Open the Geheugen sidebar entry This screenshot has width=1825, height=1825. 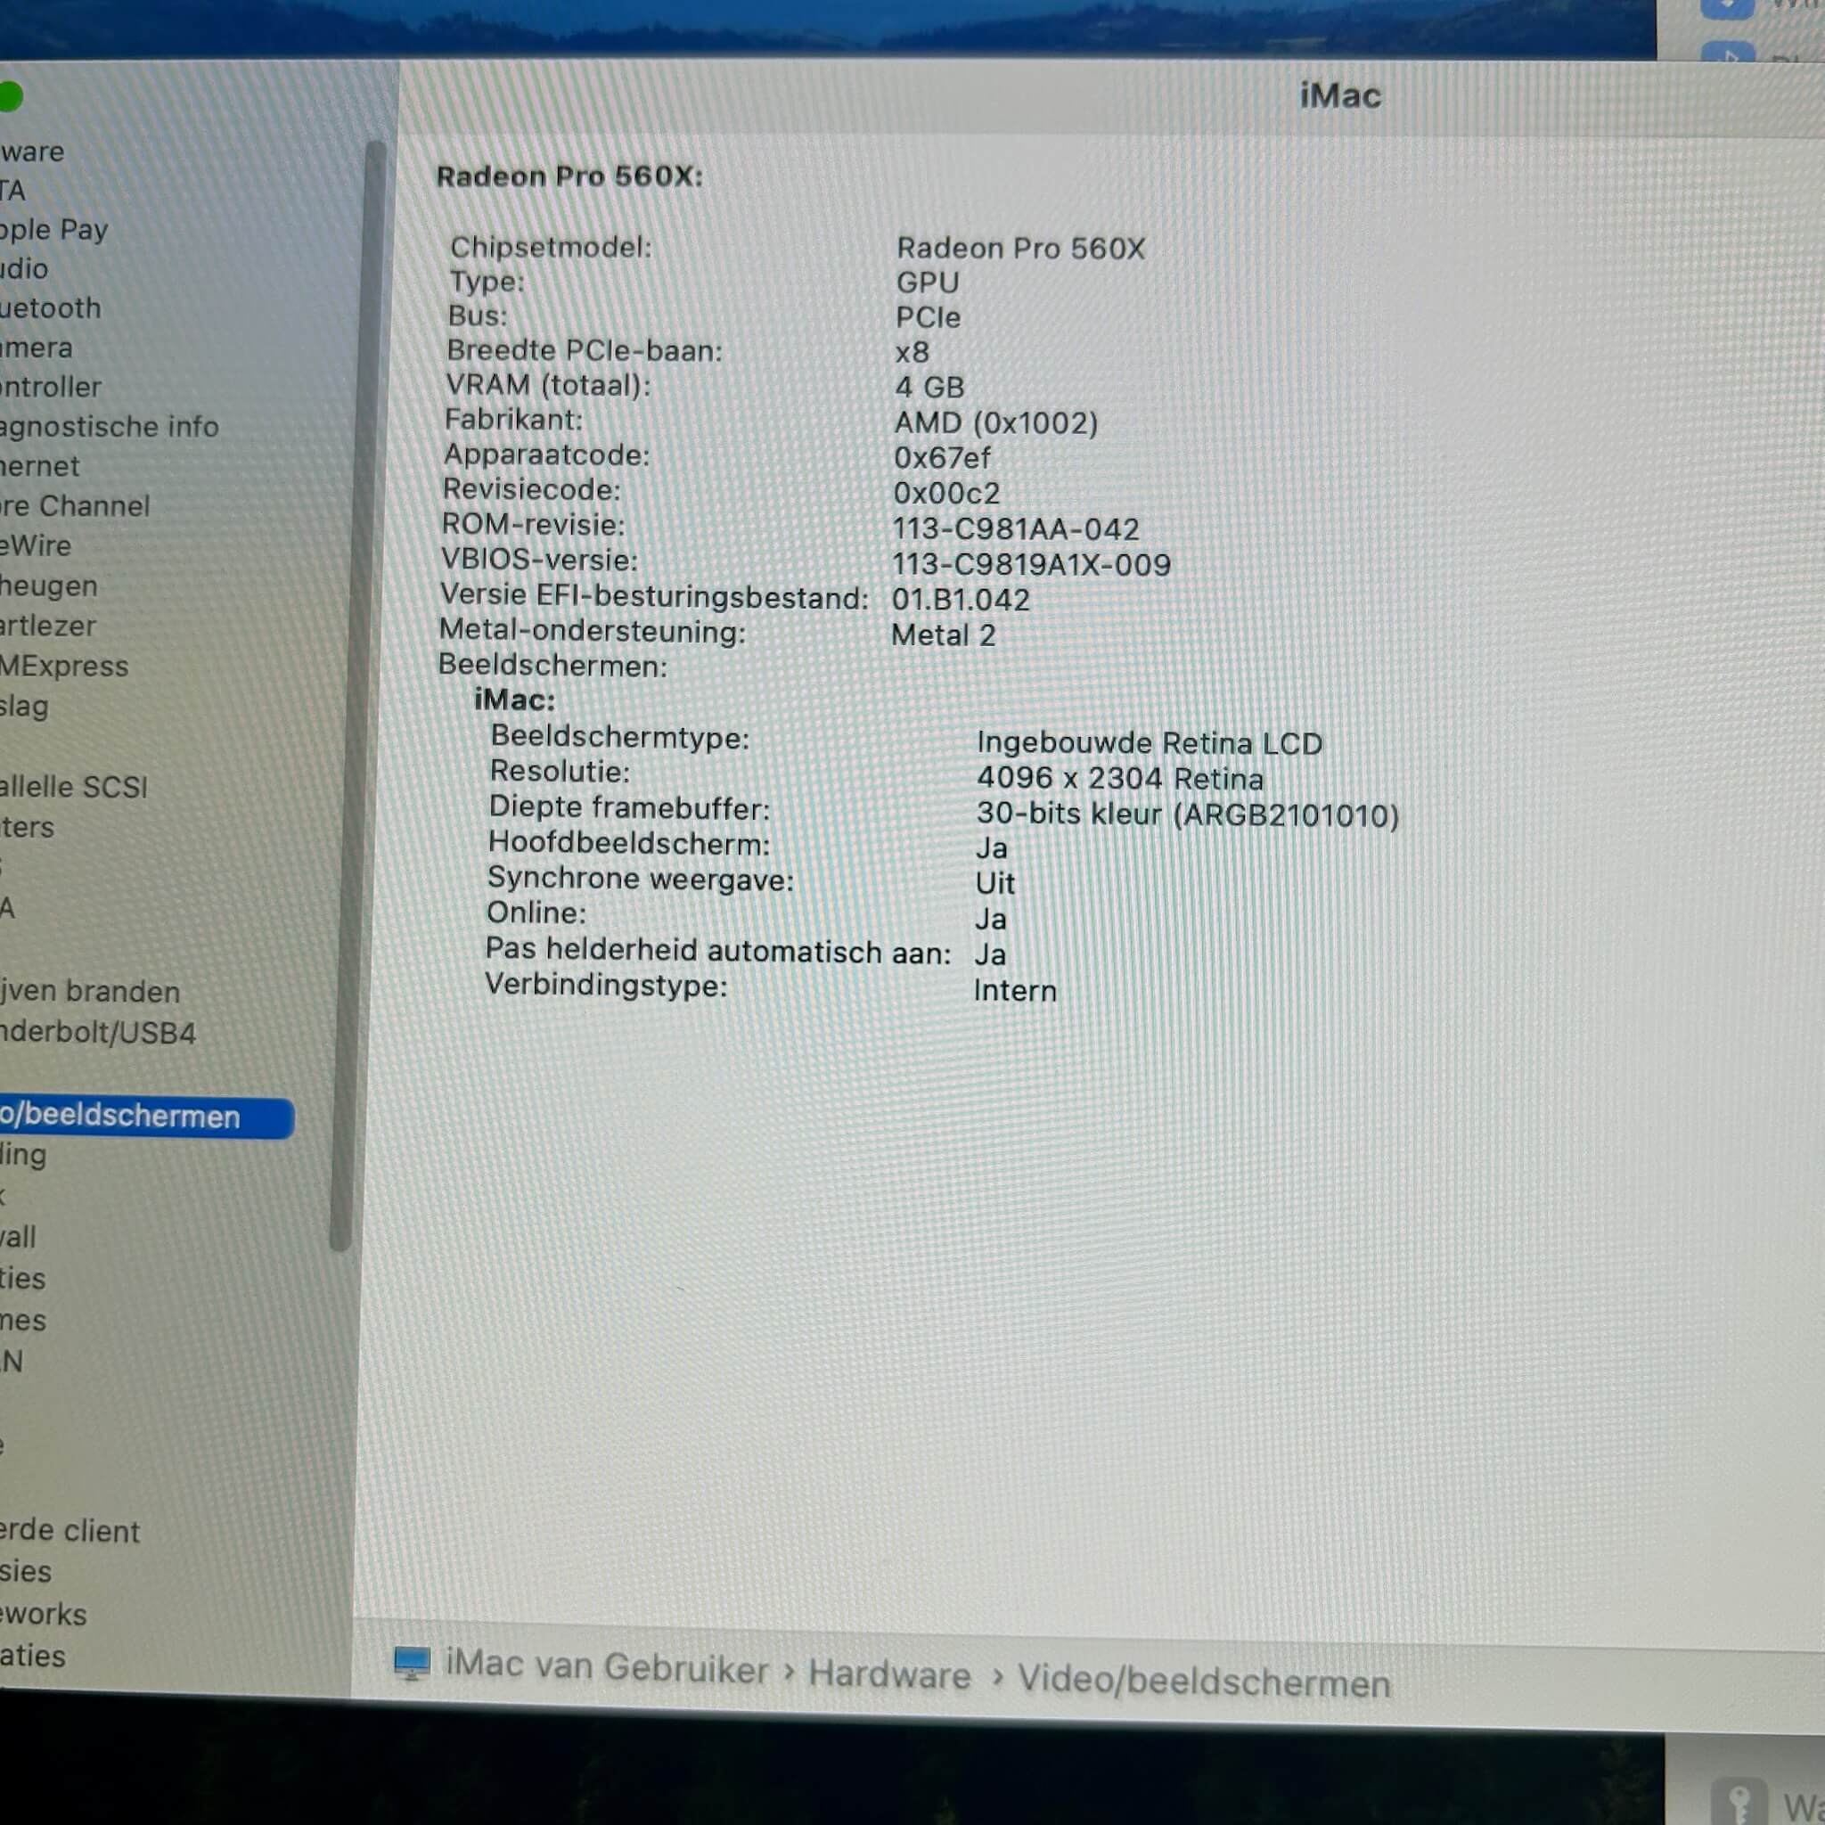tap(48, 586)
